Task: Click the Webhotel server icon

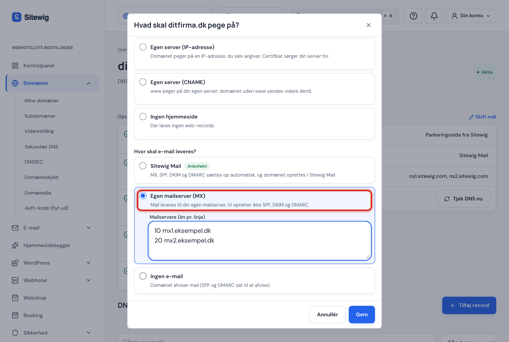Action: (x=15, y=280)
